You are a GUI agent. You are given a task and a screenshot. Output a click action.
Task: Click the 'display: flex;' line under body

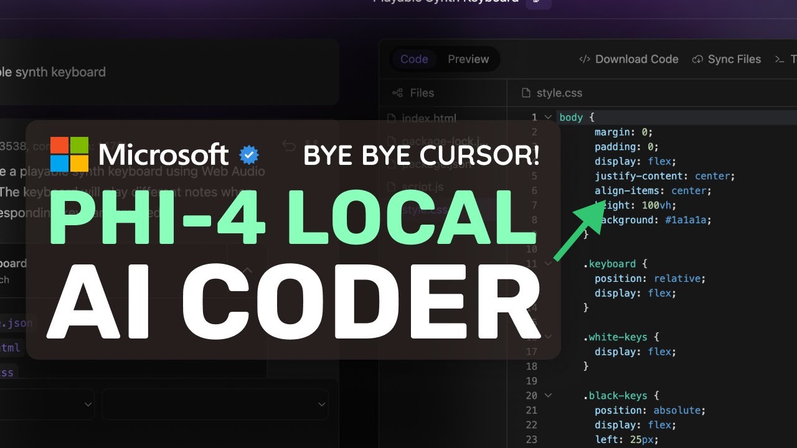[x=635, y=161]
